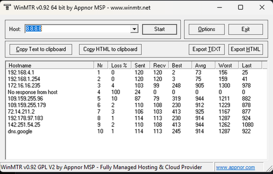The image size is (273, 174).
Task: Click the Sent column header
Action: coord(140,65)
